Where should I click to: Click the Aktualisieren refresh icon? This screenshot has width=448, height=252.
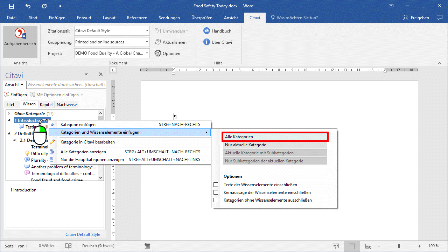158,42
